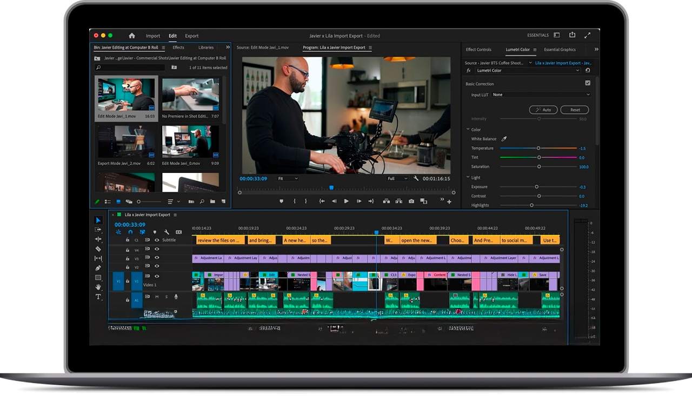This screenshot has height=396, width=692.
Task: Toggle timeline snapping magnet icon
Action: pyautogui.click(x=130, y=232)
